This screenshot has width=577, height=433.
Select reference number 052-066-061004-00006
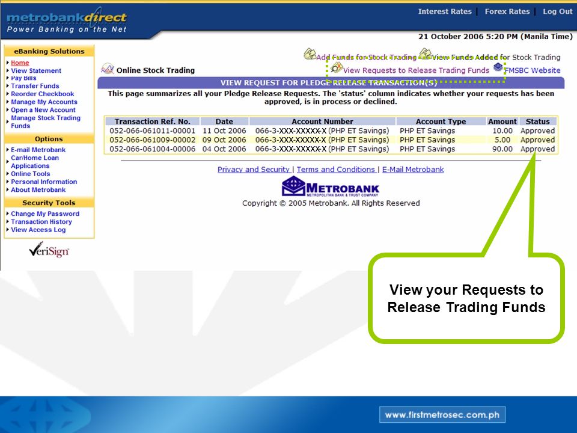point(152,149)
